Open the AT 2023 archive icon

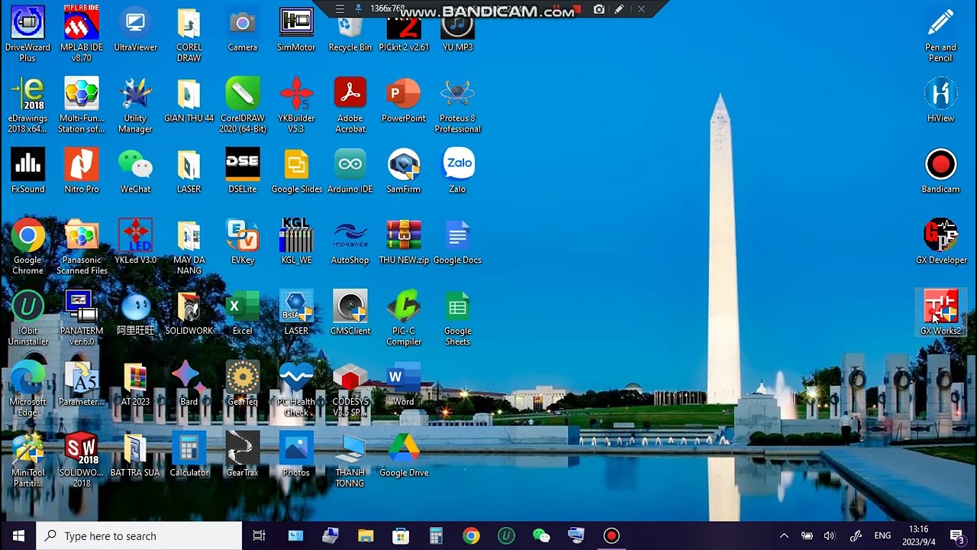(135, 383)
